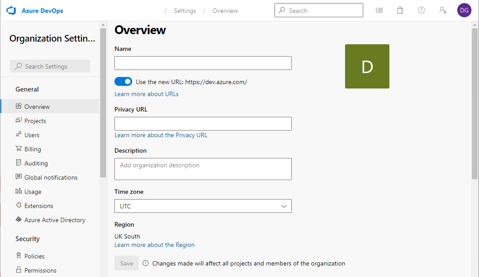
Task: Open Azure Active Directory settings
Action: tap(50, 220)
